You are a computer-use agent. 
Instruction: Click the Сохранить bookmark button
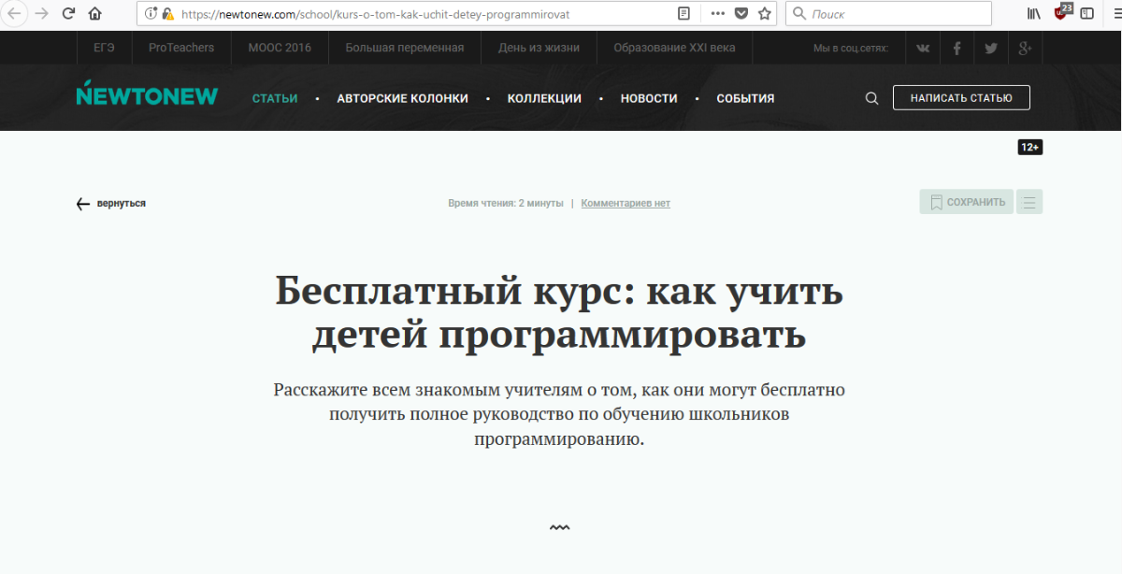tap(966, 202)
